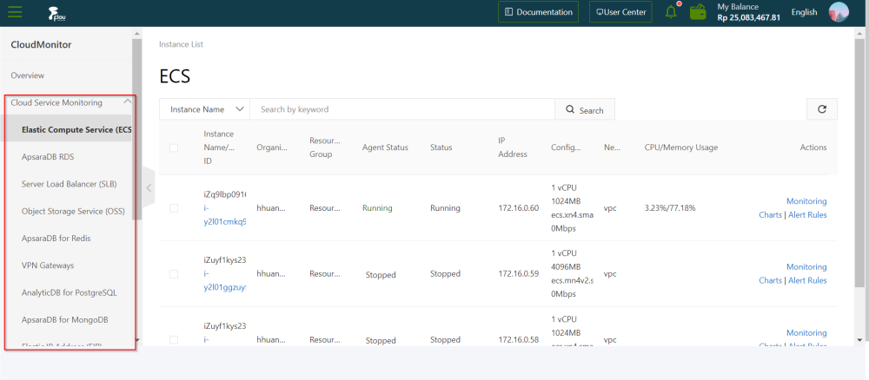
Task: Collapse the sidebar using arrow handle
Action: point(149,187)
